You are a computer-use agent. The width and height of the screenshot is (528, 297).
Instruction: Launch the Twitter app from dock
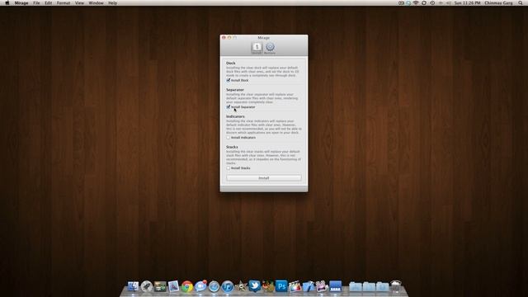pyautogui.click(x=255, y=286)
